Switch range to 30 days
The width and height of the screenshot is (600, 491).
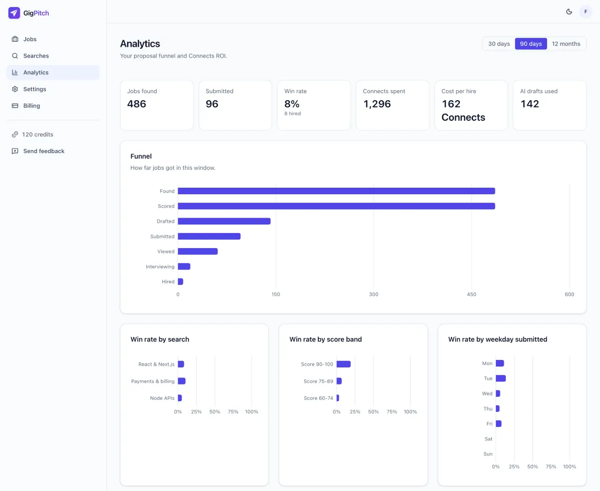pos(499,44)
